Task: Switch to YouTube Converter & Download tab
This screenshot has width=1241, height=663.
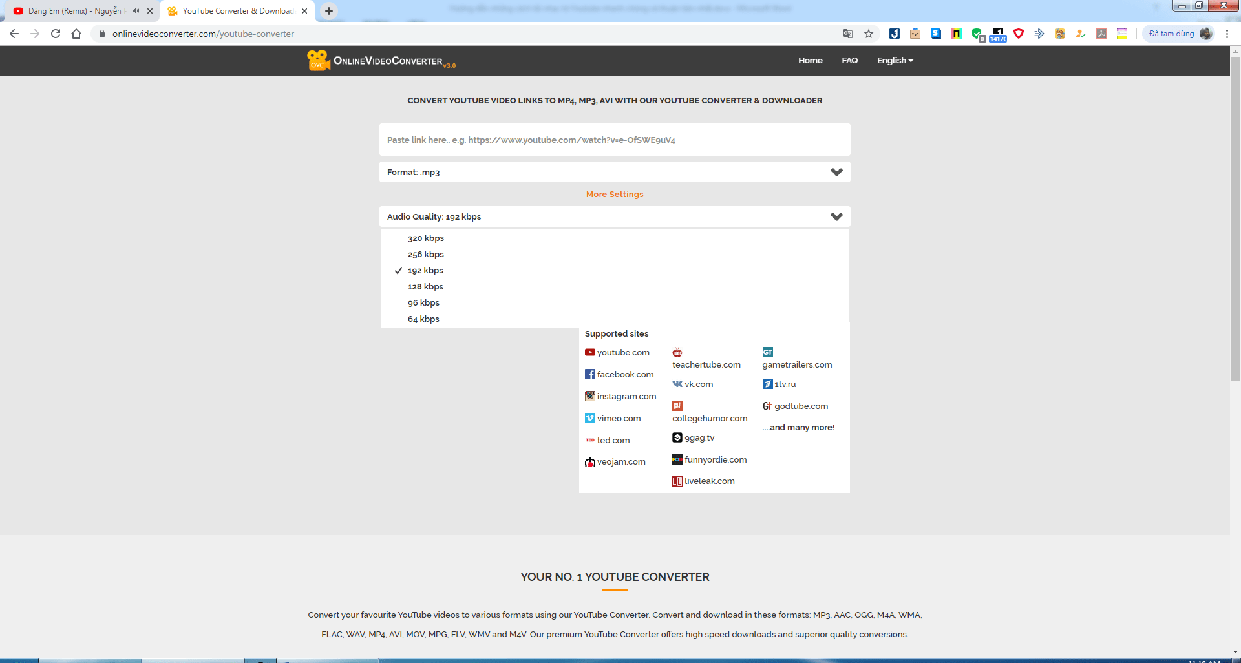Action: click(x=238, y=11)
